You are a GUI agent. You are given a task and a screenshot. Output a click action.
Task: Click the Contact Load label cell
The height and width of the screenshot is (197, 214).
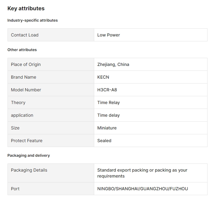(51, 35)
